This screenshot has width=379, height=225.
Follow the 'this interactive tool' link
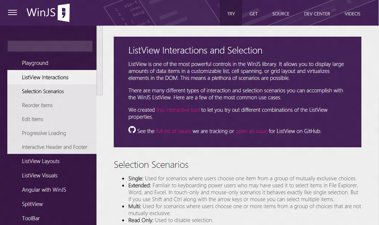coord(178,110)
